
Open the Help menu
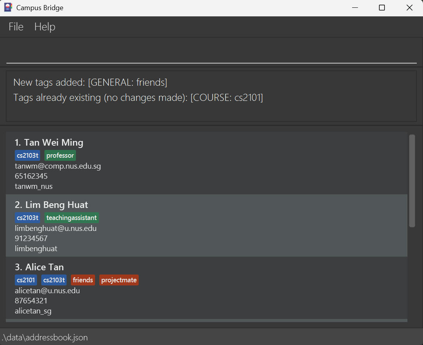click(44, 26)
